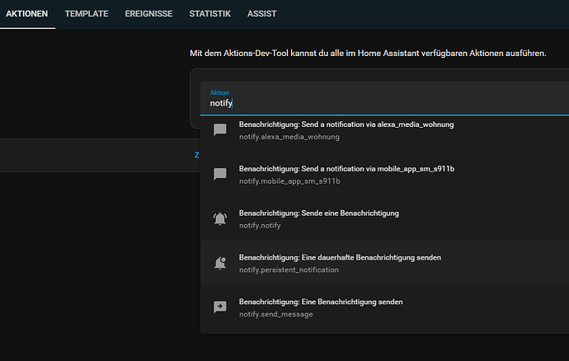Click the ringing bell icon for notify.notify

click(x=220, y=218)
